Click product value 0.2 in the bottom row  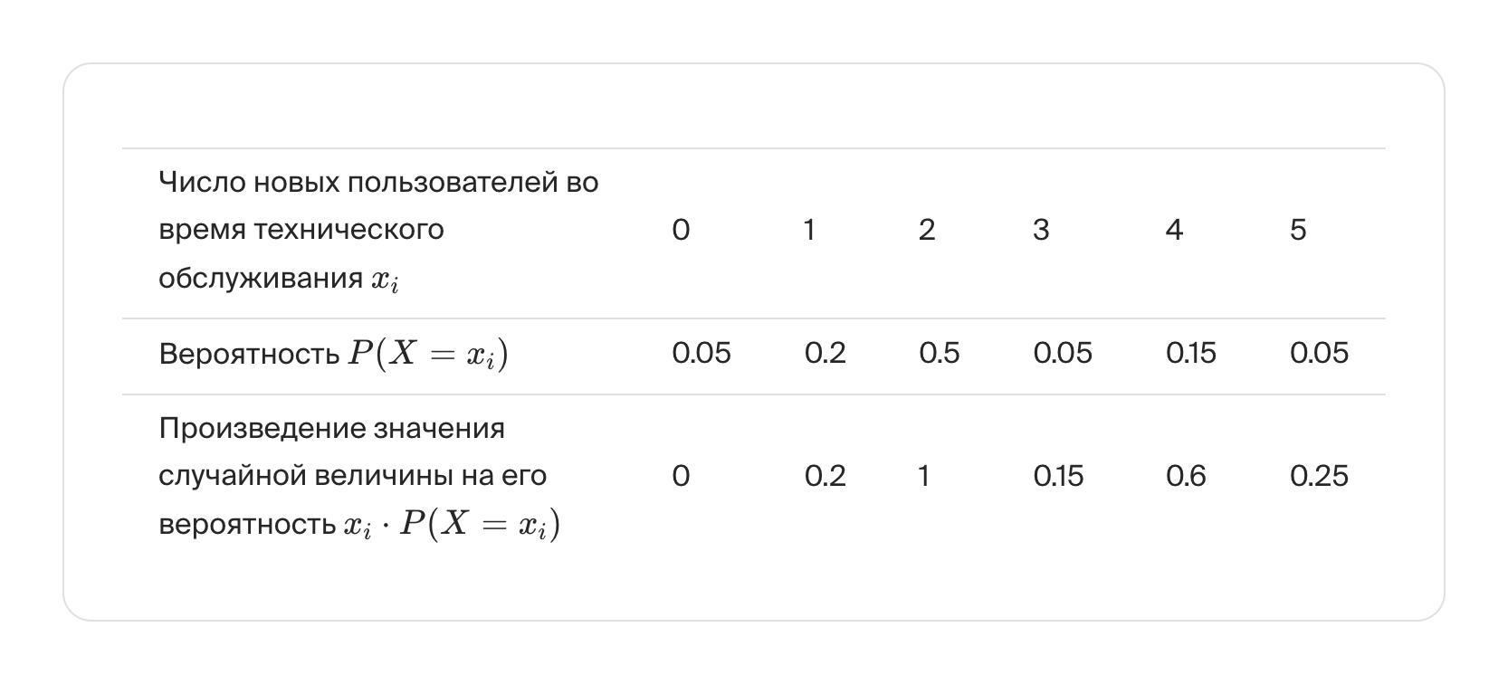[825, 476]
